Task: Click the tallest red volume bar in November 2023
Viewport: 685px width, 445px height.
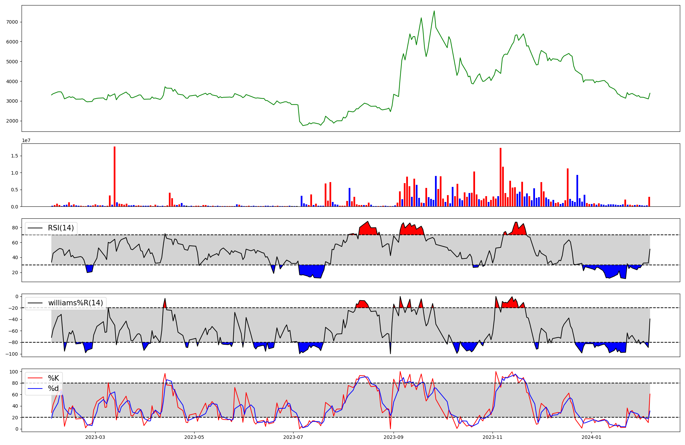Action: pos(500,177)
